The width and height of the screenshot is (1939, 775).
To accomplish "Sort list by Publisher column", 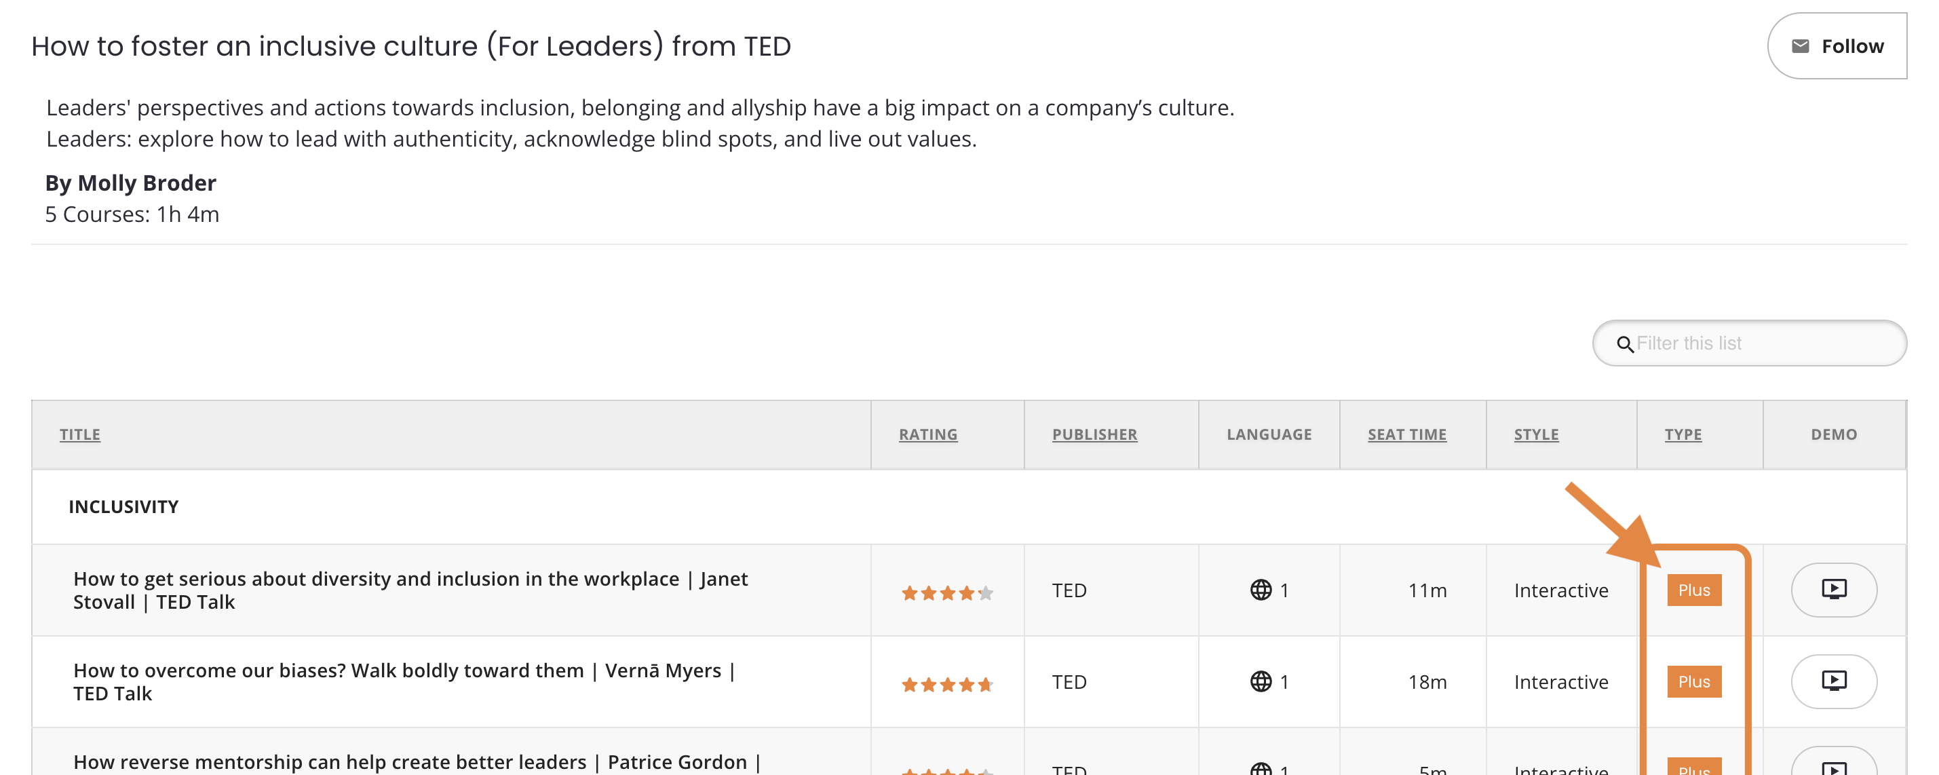I will pos(1094,434).
